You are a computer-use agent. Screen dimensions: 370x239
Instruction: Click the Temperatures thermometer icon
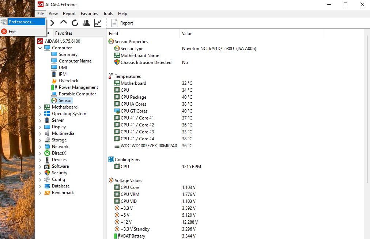coord(111,76)
